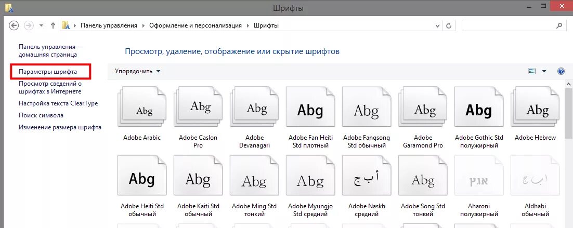Image resolution: width=573 pixels, height=228 pixels.
Task: Change view using the view icon
Action: [532, 71]
